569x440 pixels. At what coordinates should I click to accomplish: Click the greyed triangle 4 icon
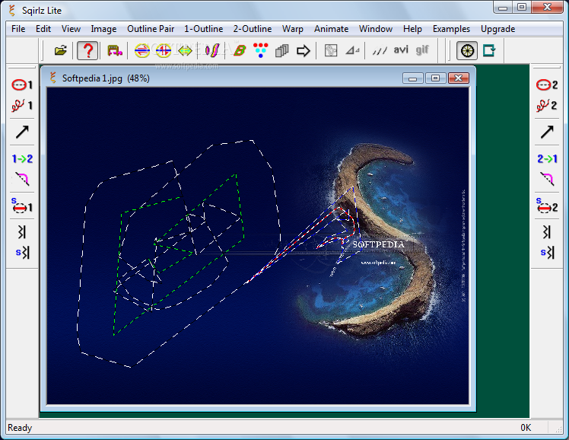point(352,50)
